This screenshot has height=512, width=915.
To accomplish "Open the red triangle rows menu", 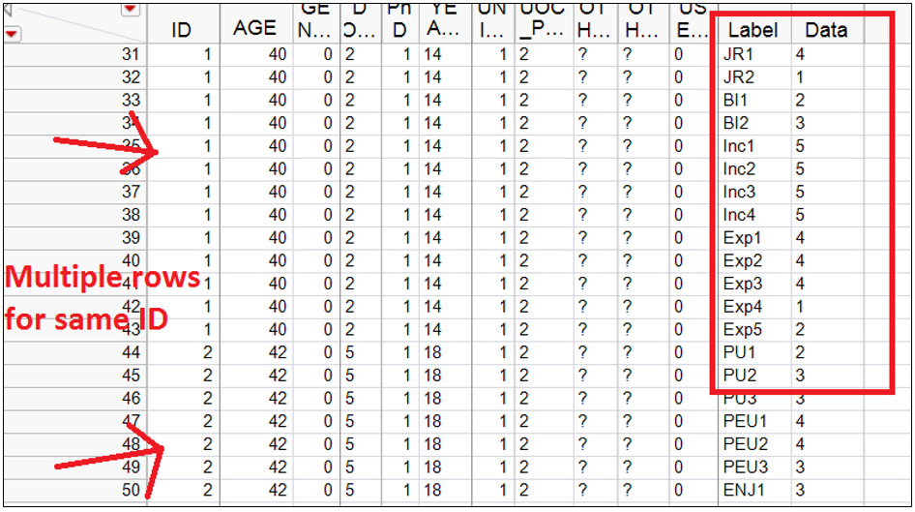I will coord(11,33).
